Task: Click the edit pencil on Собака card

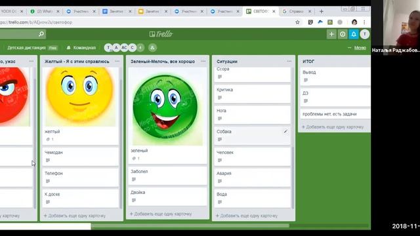Action: (285, 131)
